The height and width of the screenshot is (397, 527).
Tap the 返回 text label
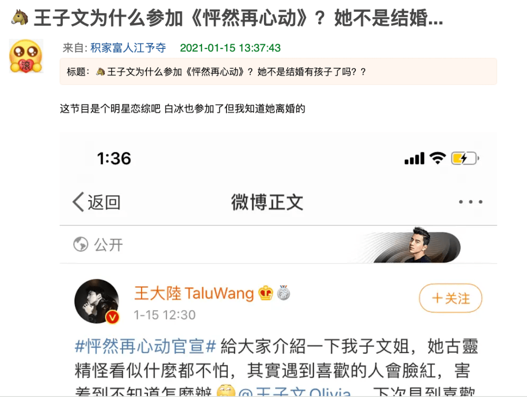tap(104, 202)
